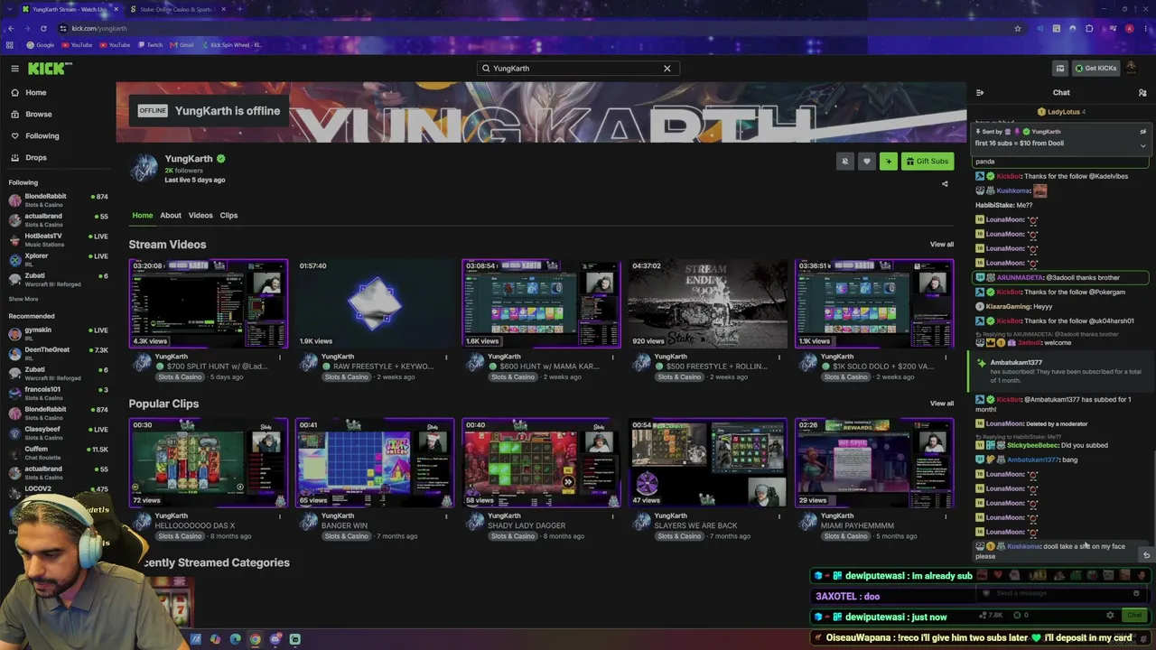1156x650 pixels.
Task: Open the bookmarks apps grid icon
Action: pos(10,45)
